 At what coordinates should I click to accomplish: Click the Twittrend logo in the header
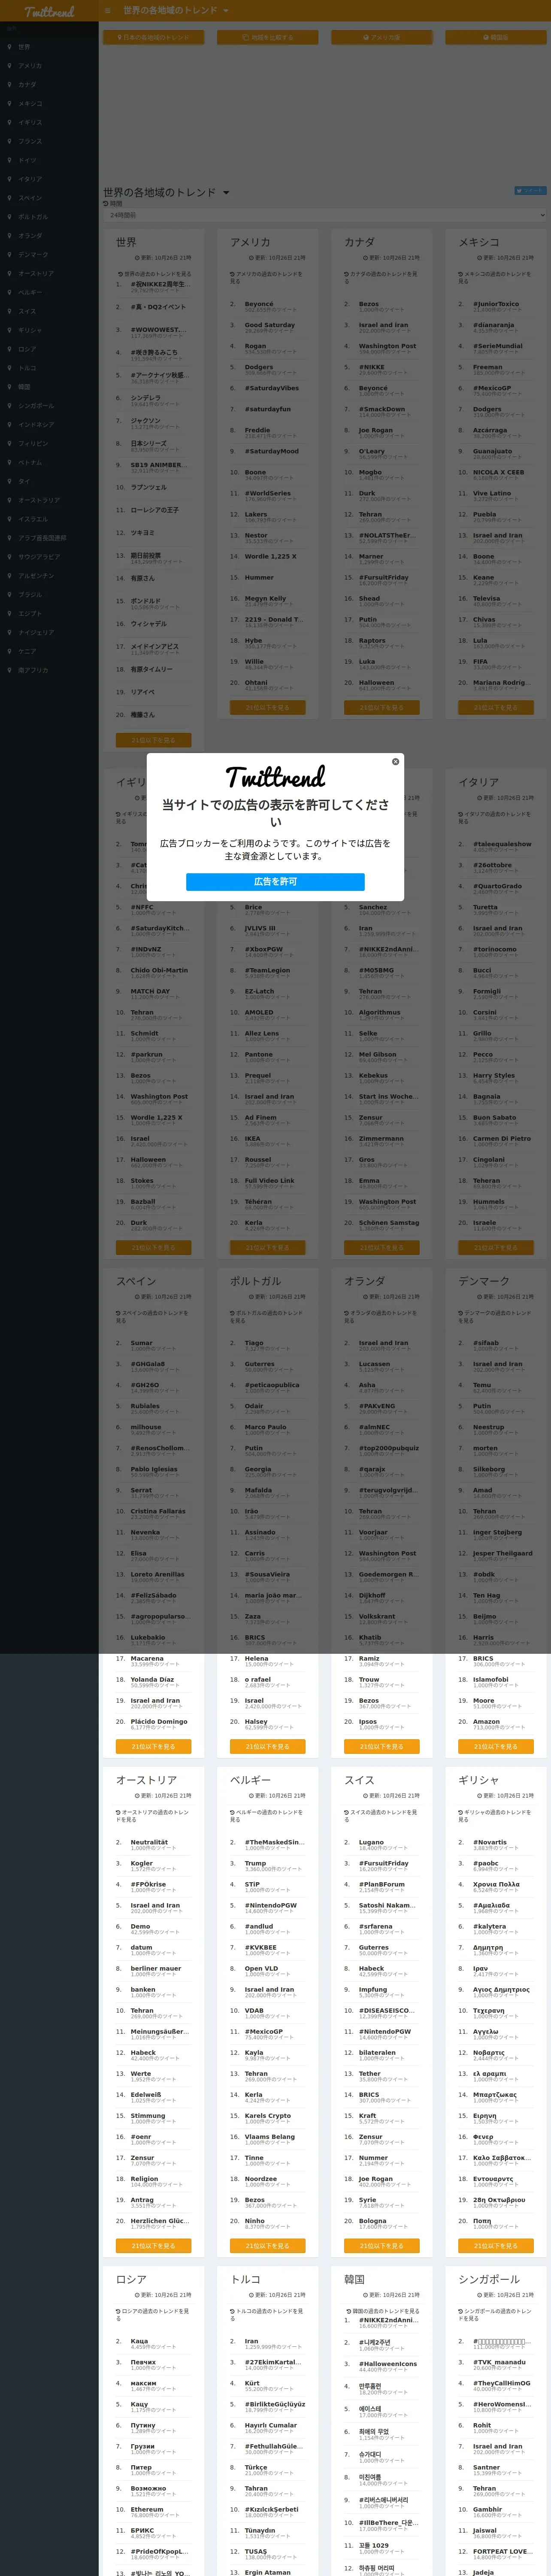click(x=49, y=12)
